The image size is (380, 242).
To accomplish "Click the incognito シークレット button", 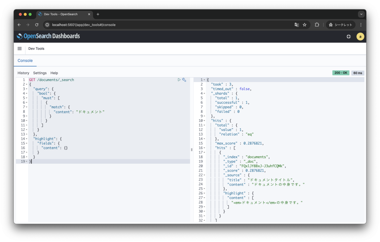I will (x=340, y=25).
